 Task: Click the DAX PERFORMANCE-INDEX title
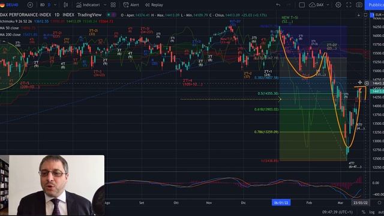click(25, 14)
